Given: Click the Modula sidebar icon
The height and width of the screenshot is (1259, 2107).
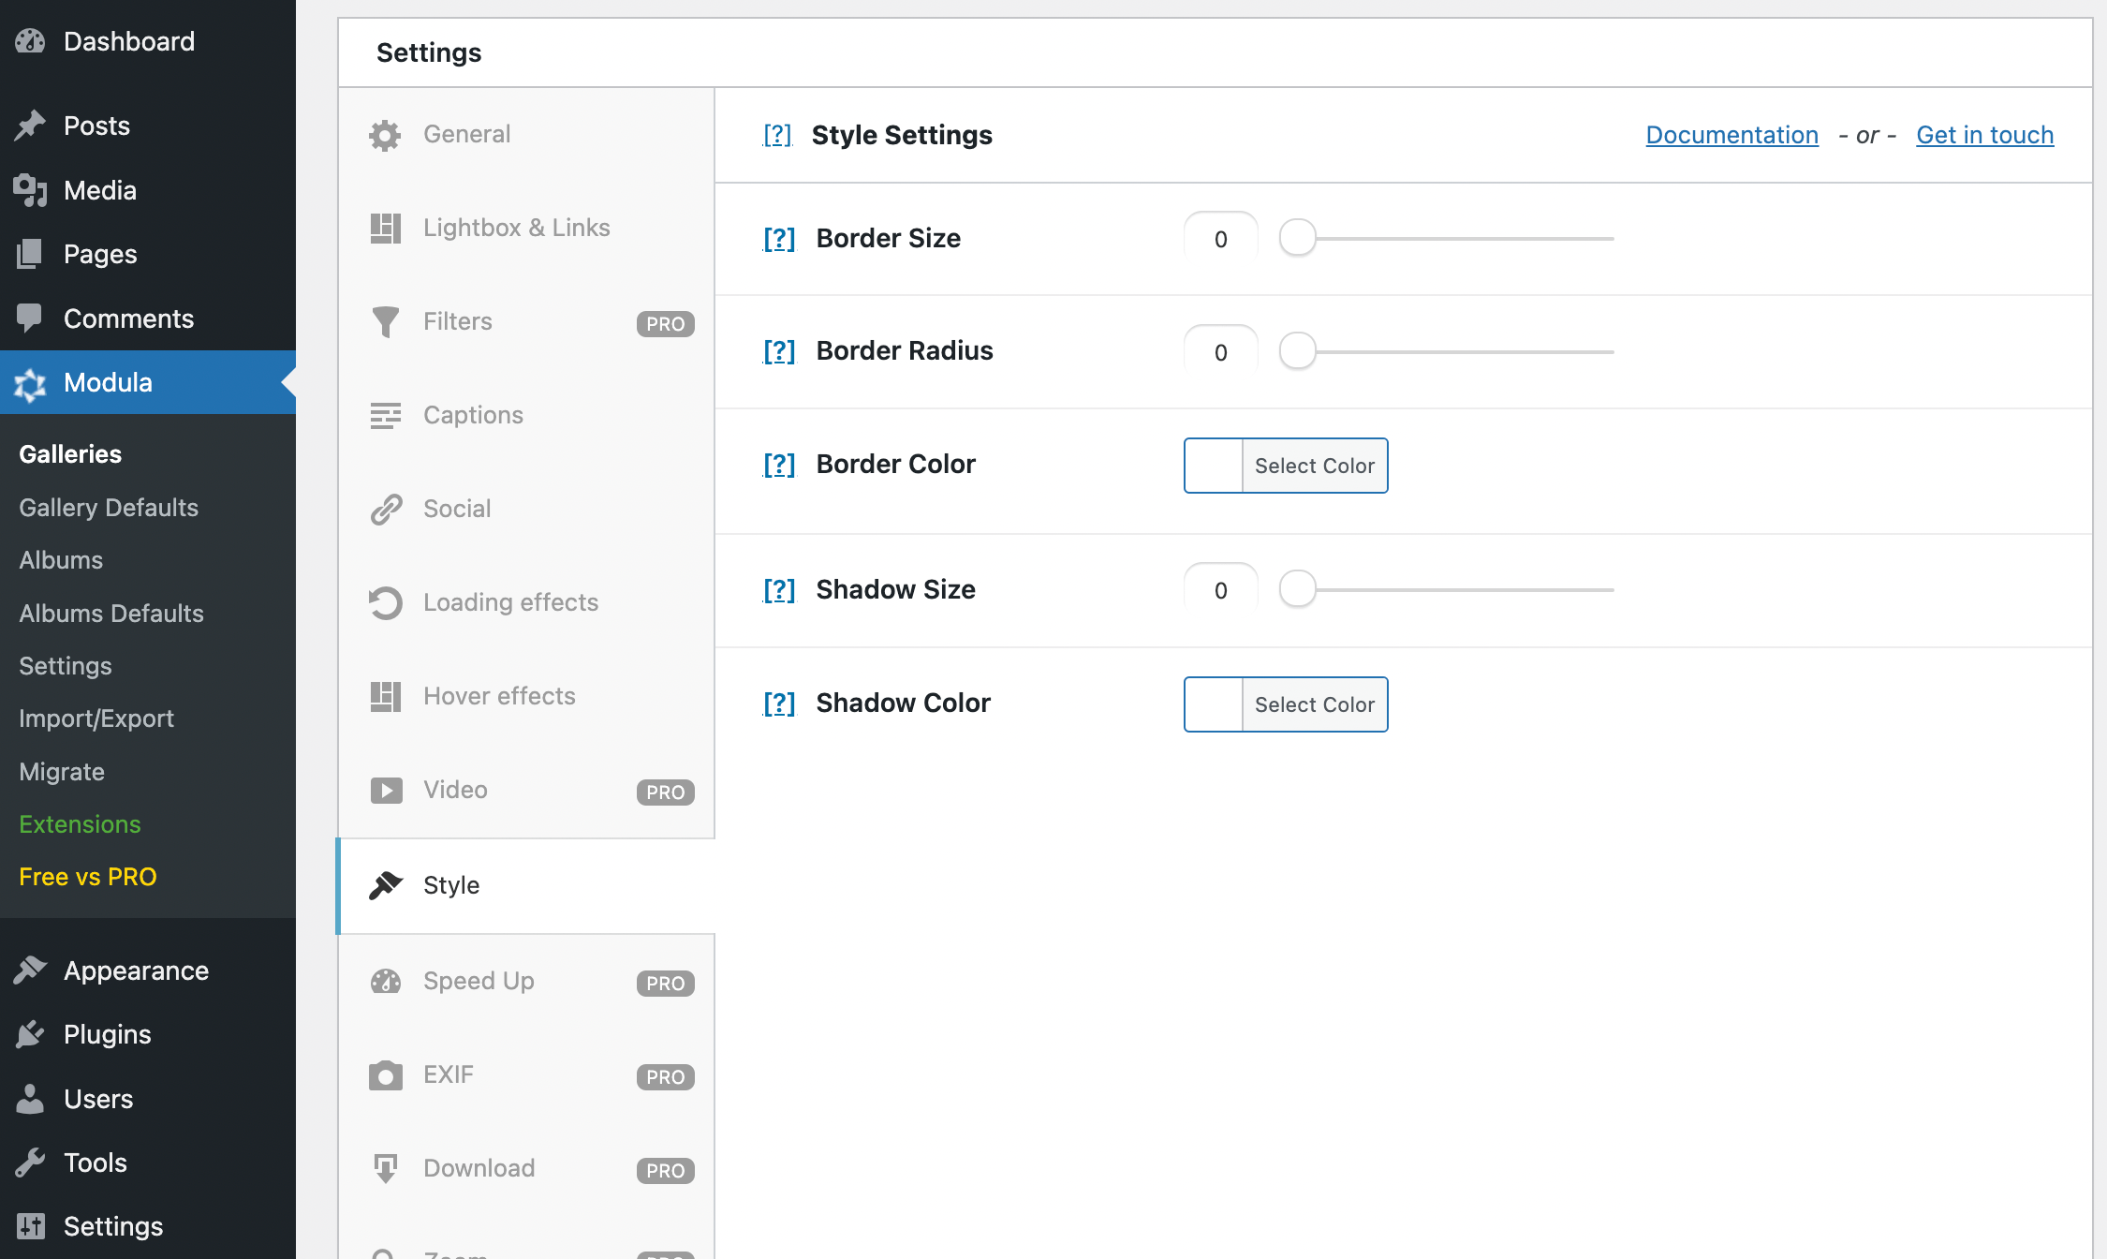Looking at the screenshot, I should [x=30, y=383].
